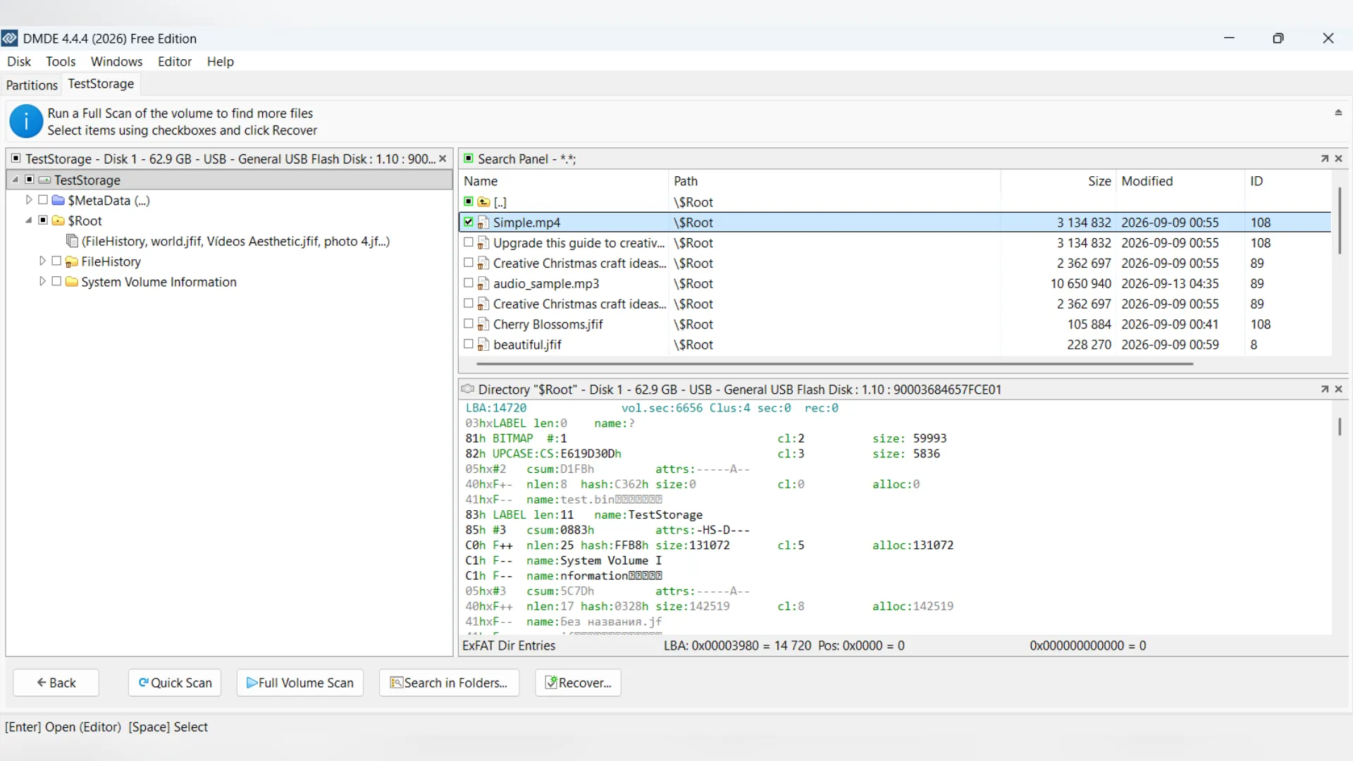Open Search in Folders
Viewport: 1353px width, 761px height.
pos(449,683)
